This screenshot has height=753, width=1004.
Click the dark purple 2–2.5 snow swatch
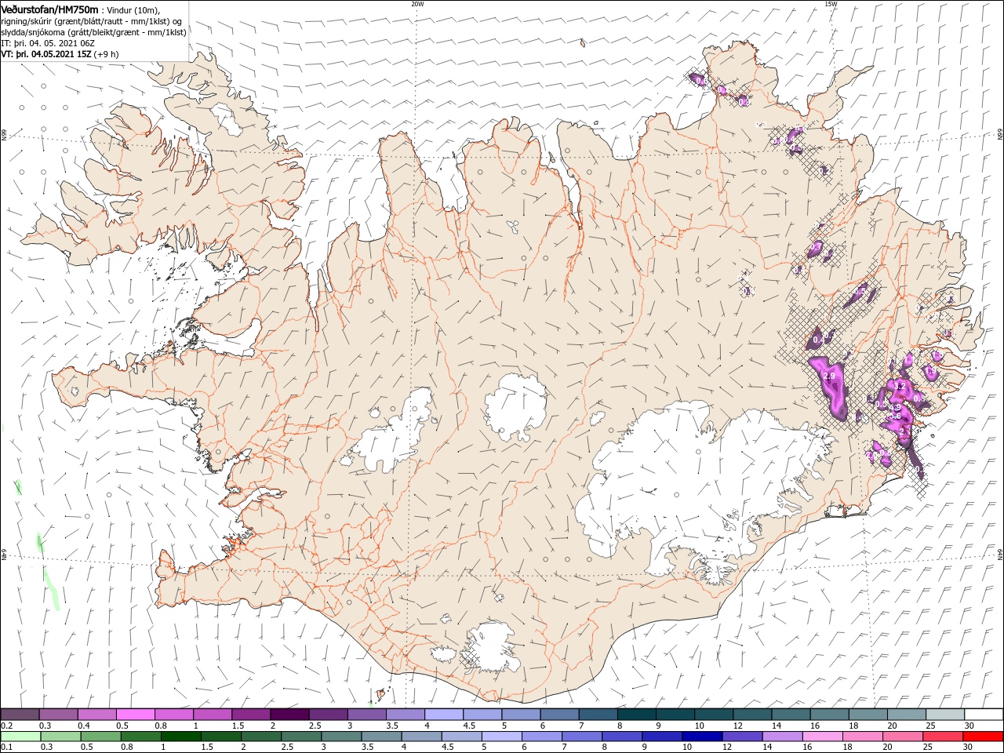tap(289, 714)
